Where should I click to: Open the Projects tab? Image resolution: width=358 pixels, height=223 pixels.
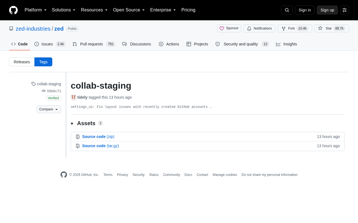[197, 44]
